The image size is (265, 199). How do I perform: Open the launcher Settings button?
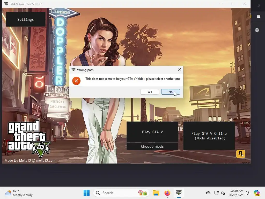[26, 19]
